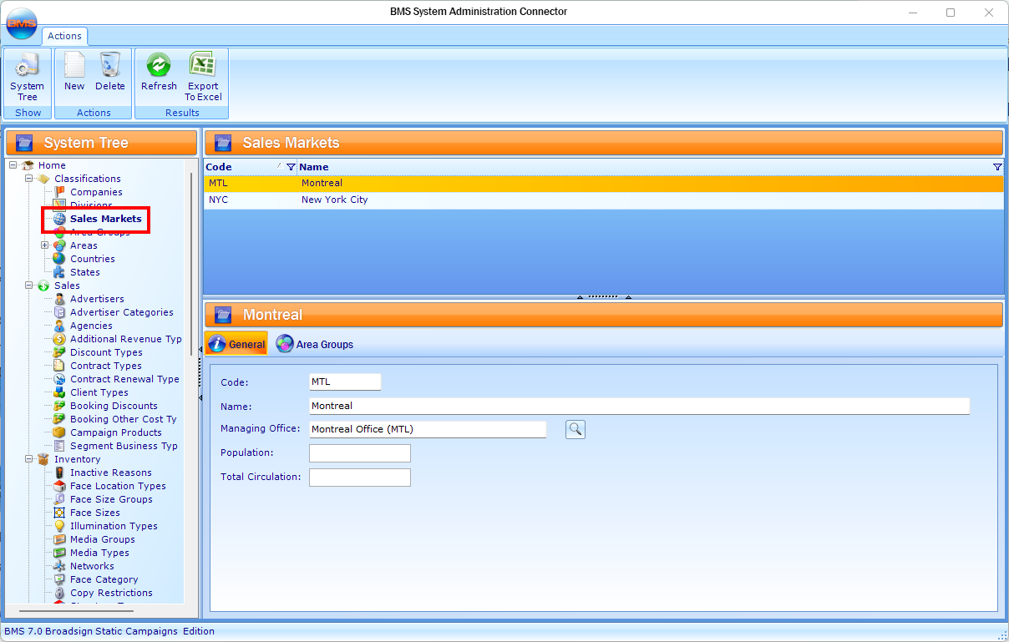This screenshot has height=642, width=1009.
Task: Open the General tab for Montreal
Action: tap(237, 344)
